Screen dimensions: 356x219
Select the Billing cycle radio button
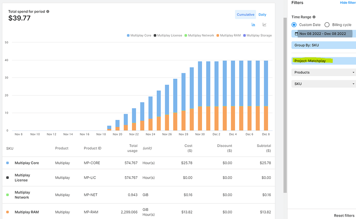click(327, 25)
